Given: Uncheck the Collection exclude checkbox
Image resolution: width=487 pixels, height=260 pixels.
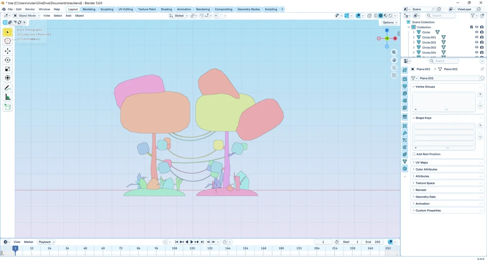Looking at the screenshot, I should (x=471, y=27).
